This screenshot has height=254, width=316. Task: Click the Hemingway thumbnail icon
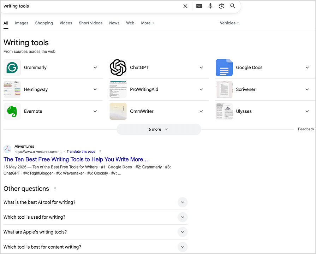pyautogui.click(x=12, y=89)
